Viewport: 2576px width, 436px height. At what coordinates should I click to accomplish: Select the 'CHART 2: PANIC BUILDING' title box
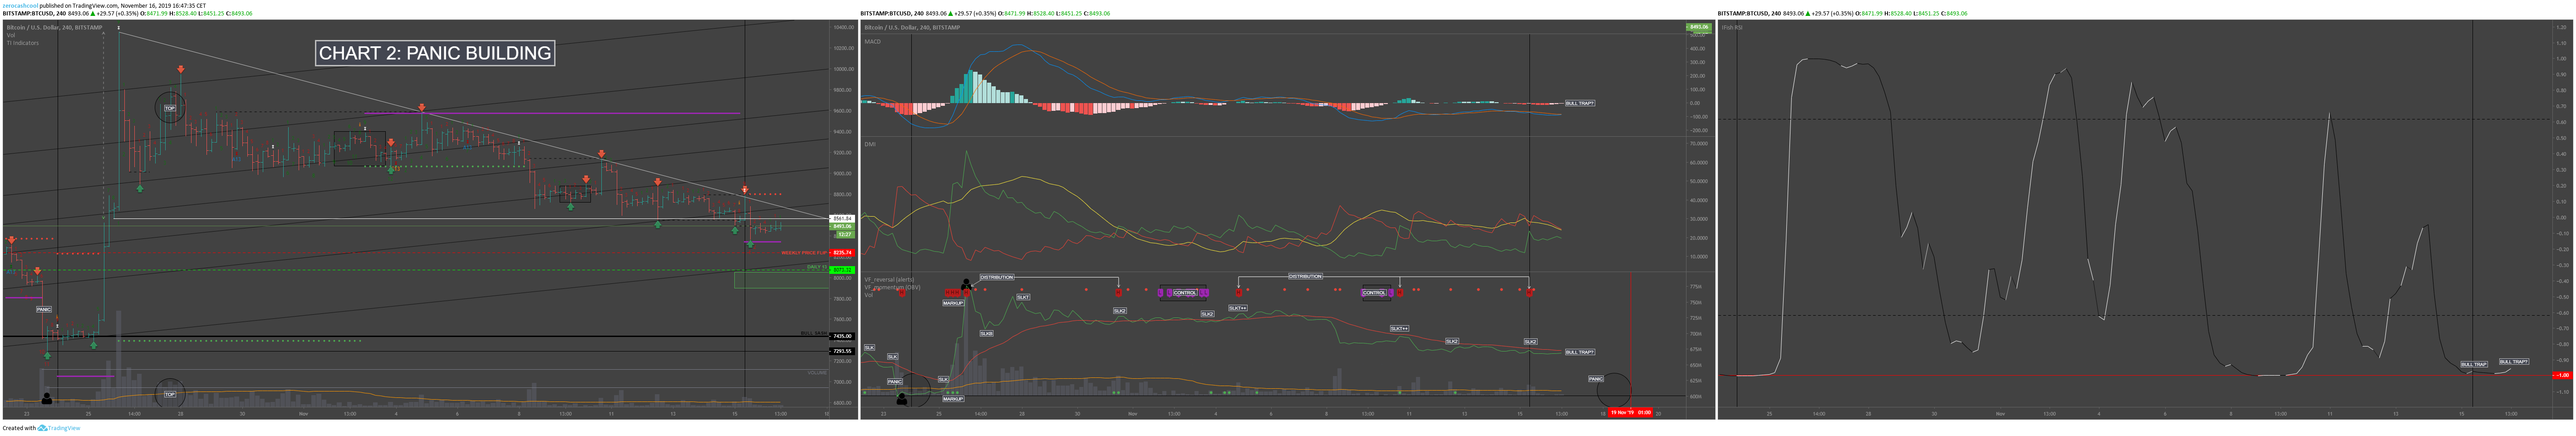(435, 53)
